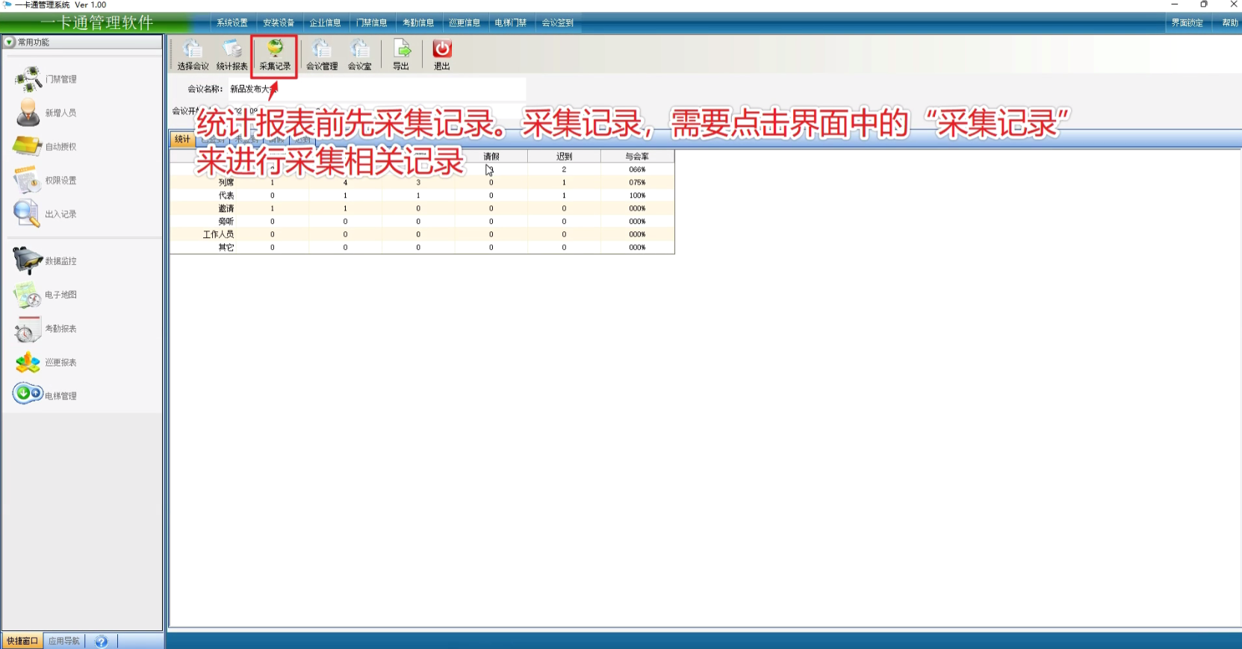
Task: Open 门禁管理 in the sidebar
Action: click(46, 79)
